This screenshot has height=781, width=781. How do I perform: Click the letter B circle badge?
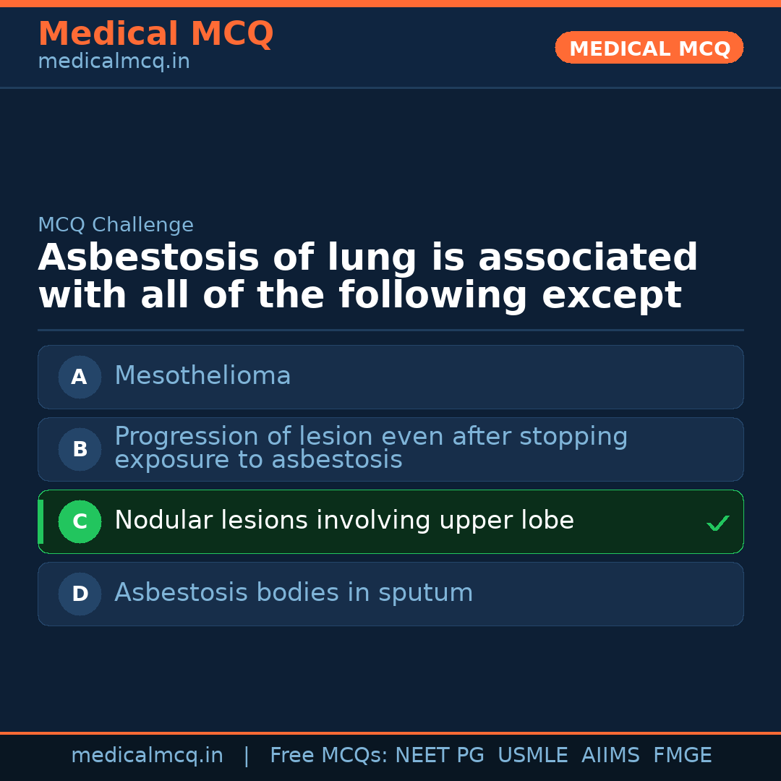pos(80,449)
